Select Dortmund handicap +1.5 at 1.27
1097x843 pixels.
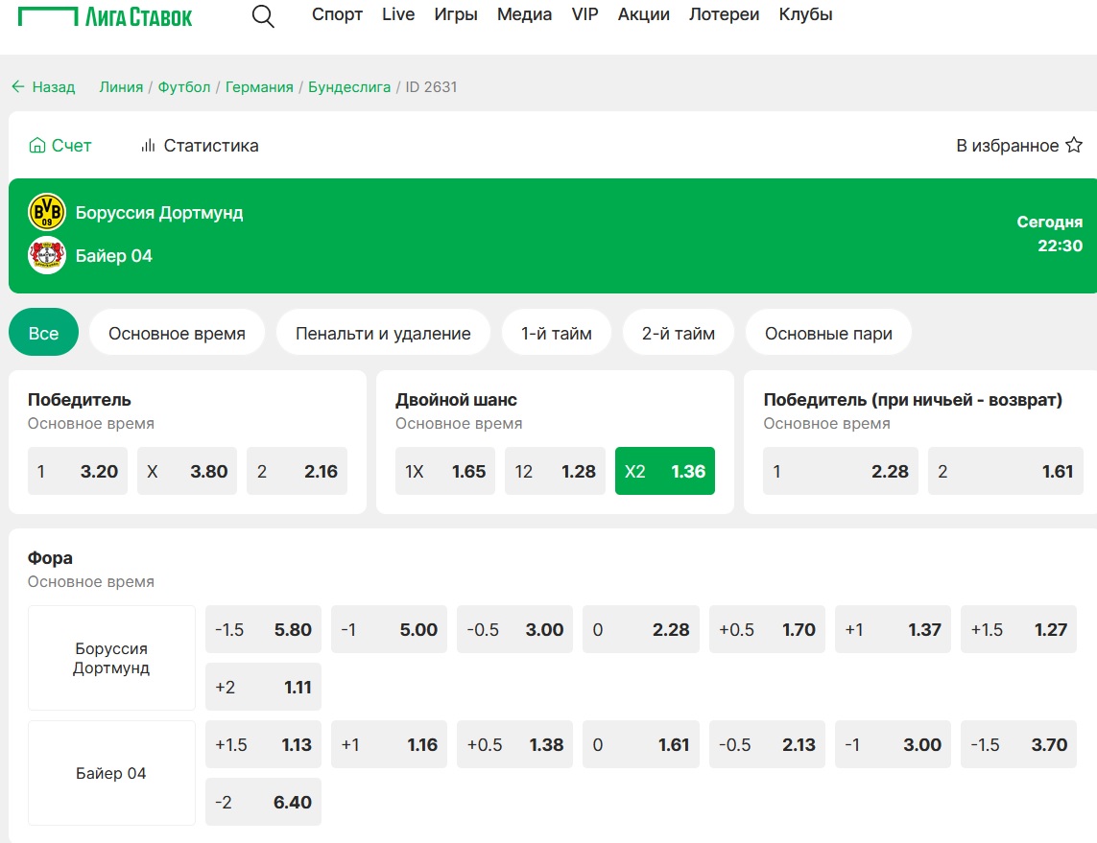(x=1018, y=629)
